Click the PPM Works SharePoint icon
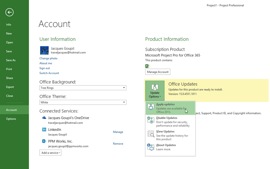This screenshot has width=270, height=169. pyautogui.click(x=44, y=141)
